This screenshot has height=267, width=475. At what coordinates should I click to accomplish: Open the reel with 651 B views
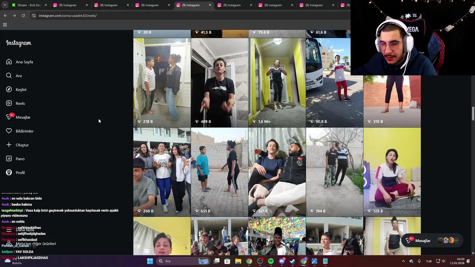click(219, 172)
